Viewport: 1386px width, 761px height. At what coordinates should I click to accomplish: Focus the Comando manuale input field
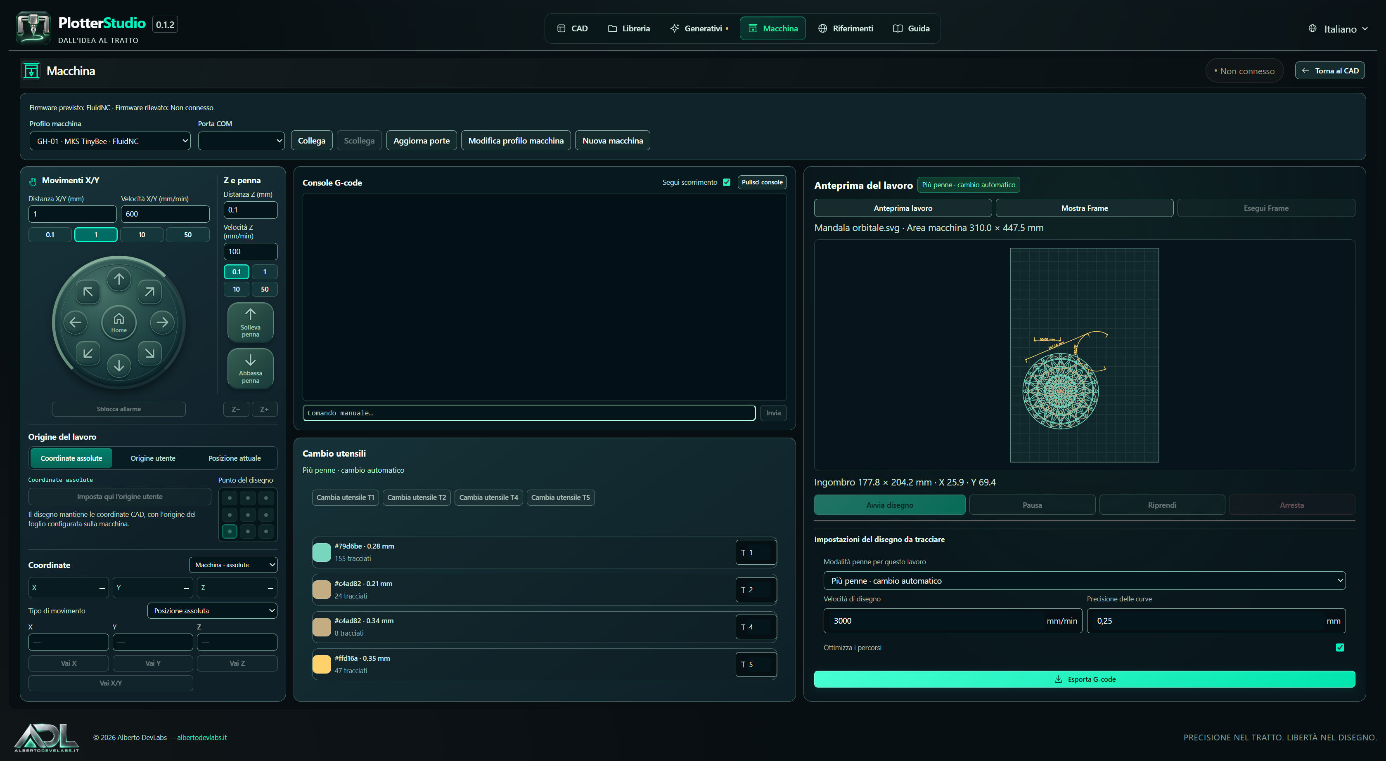529,413
